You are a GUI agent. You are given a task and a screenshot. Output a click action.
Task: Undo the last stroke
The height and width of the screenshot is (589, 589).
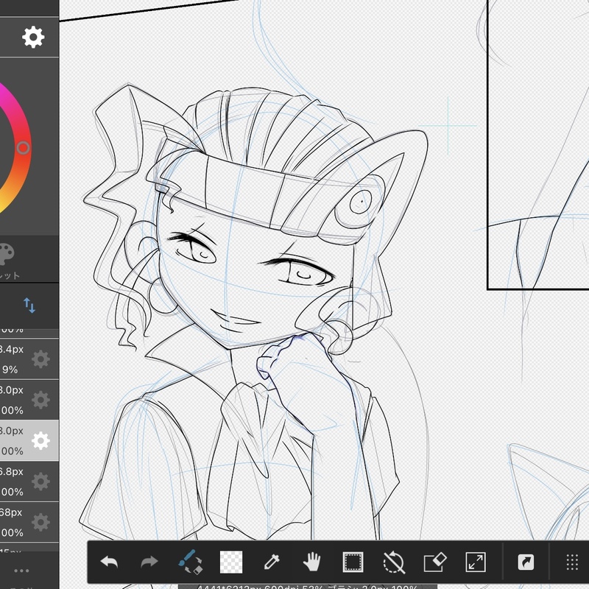(x=109, y=562)
